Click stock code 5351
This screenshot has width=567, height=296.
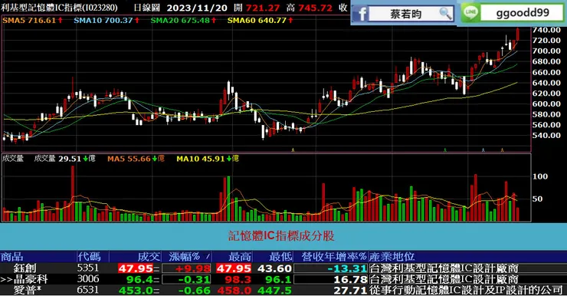[88, 268]
